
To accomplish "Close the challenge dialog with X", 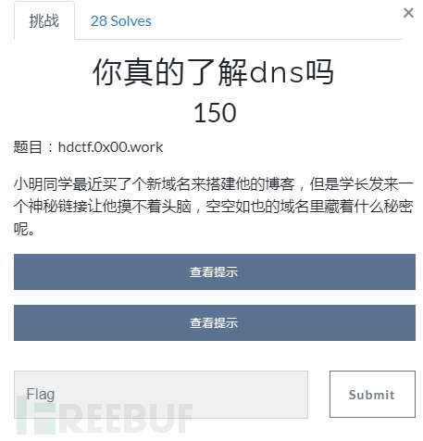I will (408, 13).
